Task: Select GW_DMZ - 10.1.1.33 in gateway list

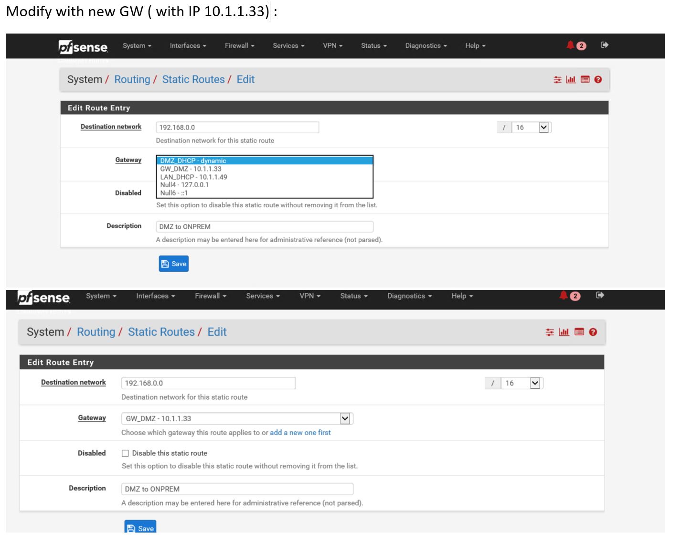Action: (265, 169)
